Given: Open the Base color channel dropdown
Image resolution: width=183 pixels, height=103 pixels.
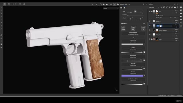Looking at the screenshot, I should (154, 7).
